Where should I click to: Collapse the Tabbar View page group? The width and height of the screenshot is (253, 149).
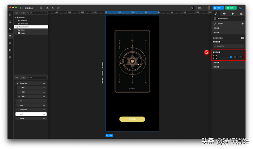point(17,83)
